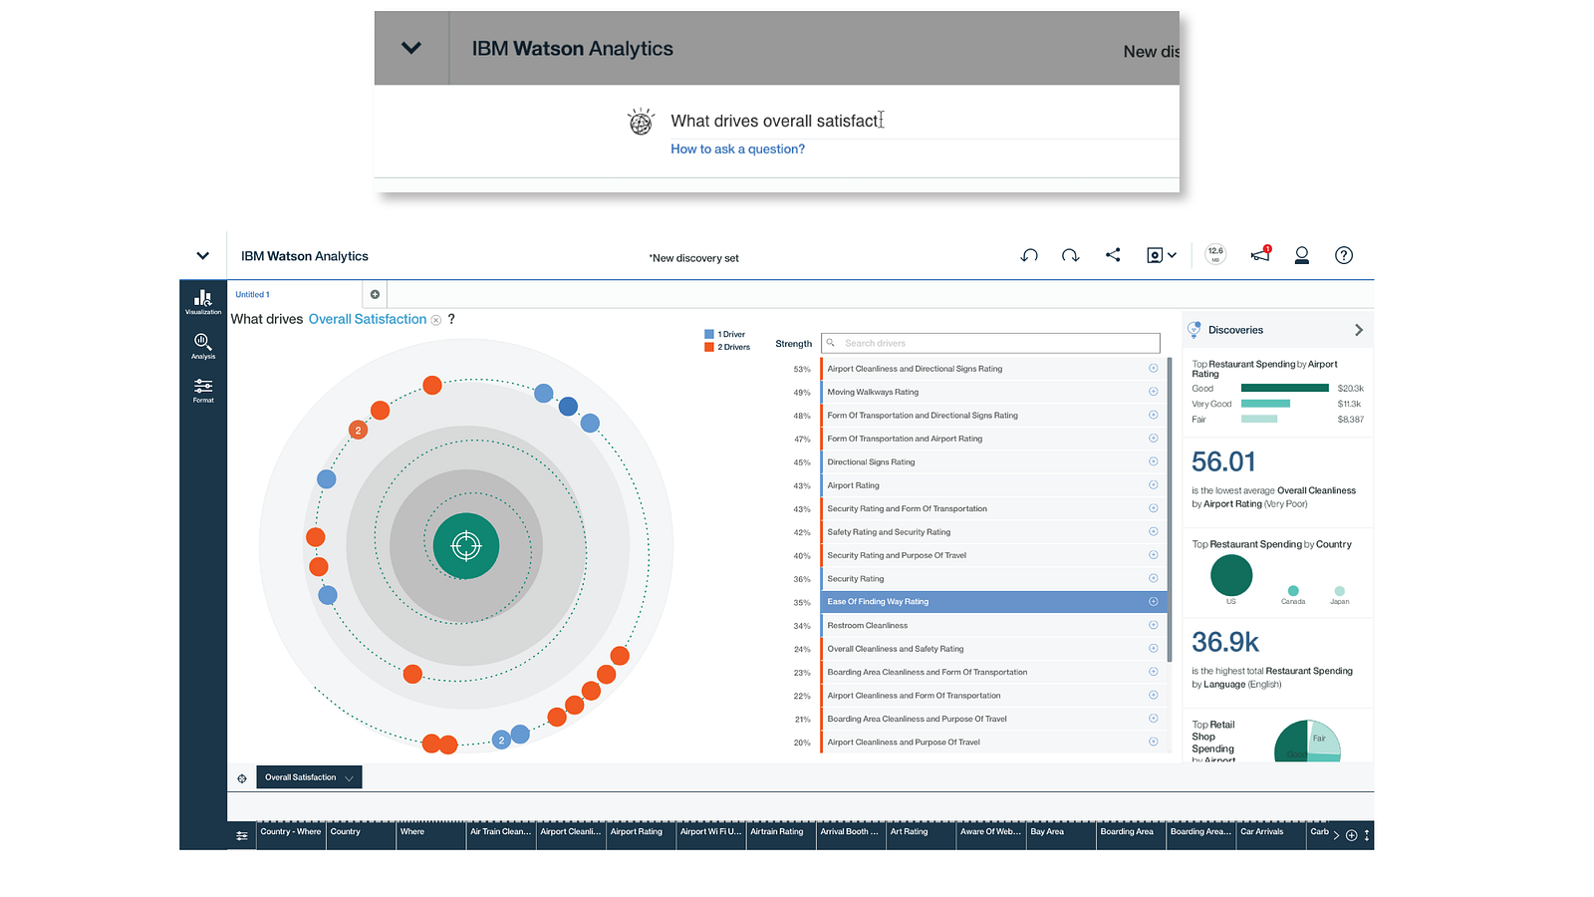This screenshot has height=897, width=1594.
Task: Add a new tab with the plus icon
Action: click(x=375, y=294)
